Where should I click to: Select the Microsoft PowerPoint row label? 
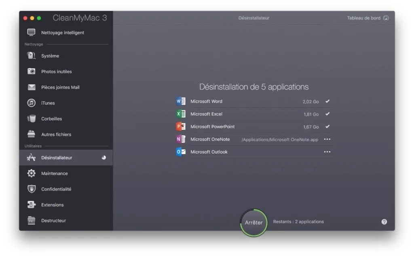click(x=213, y=127)
